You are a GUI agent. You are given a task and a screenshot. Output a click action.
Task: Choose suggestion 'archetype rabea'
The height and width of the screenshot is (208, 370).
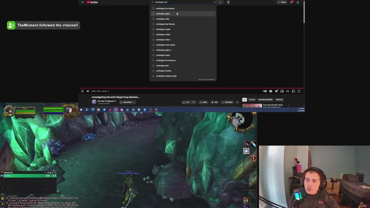183,55
